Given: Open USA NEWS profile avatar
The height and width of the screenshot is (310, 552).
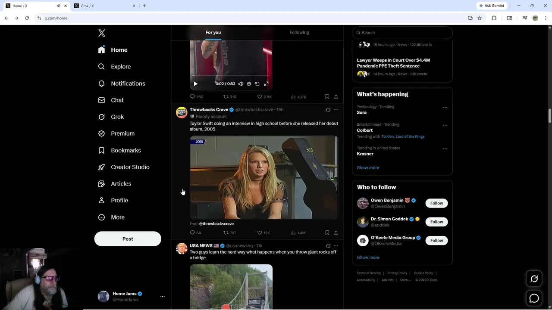Looking at the screenshot, I should click(x=182, y=249).
